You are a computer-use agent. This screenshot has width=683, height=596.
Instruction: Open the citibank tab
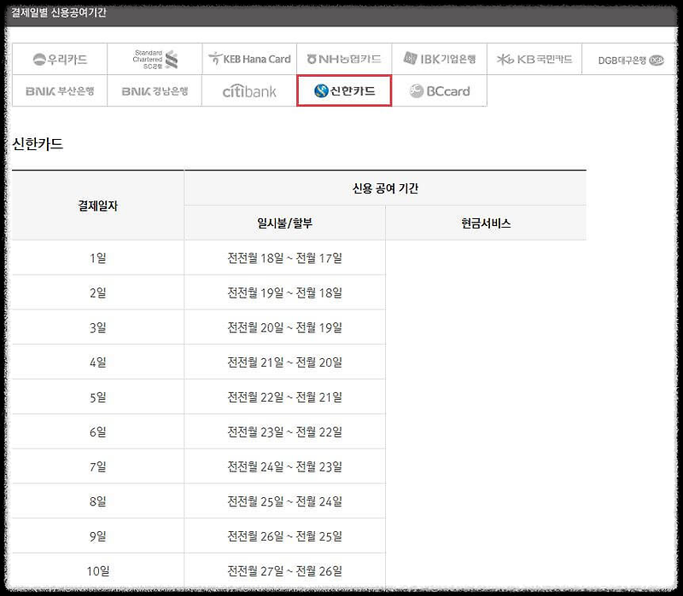click(249, 90)
